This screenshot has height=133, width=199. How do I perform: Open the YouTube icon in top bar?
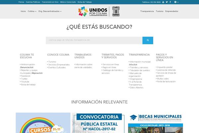[163, 2]
